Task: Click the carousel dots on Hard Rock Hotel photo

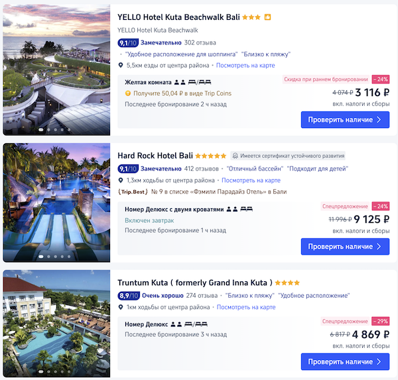Action: [x=56, y=256]
